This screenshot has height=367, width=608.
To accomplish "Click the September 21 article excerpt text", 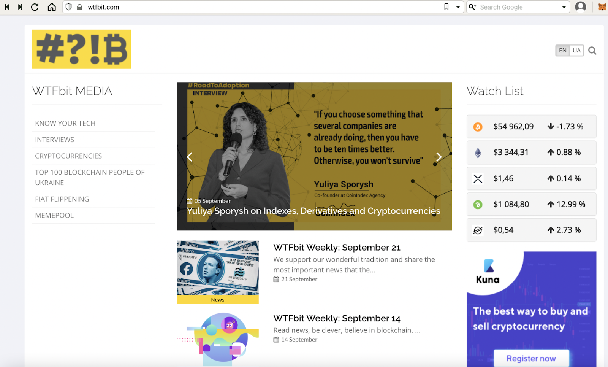I will coord(354,265).
